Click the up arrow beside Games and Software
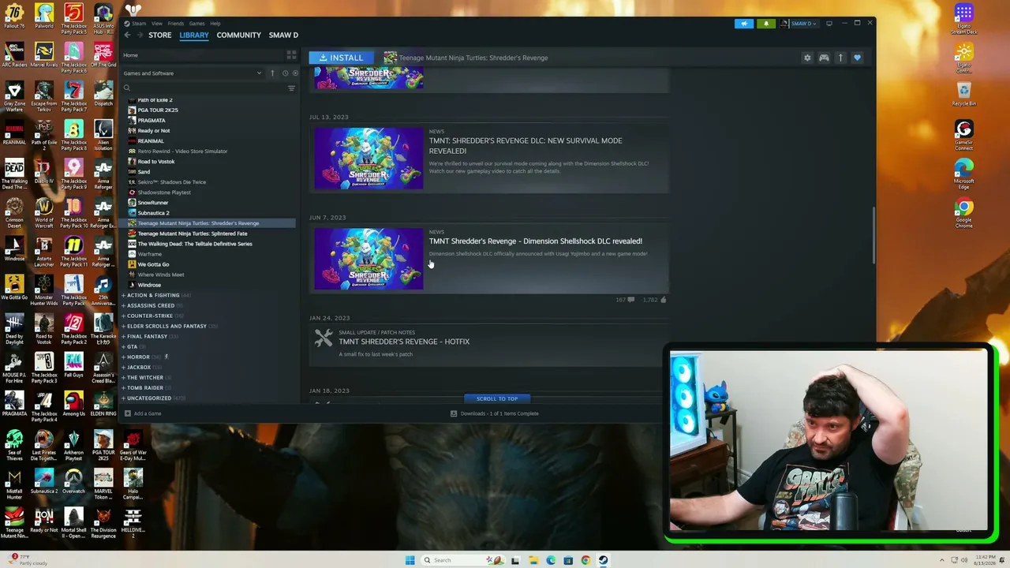This screenshot has height=568, width=1010. click(x=272, y=73)
